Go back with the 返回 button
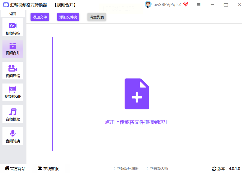 click(13, 14)
